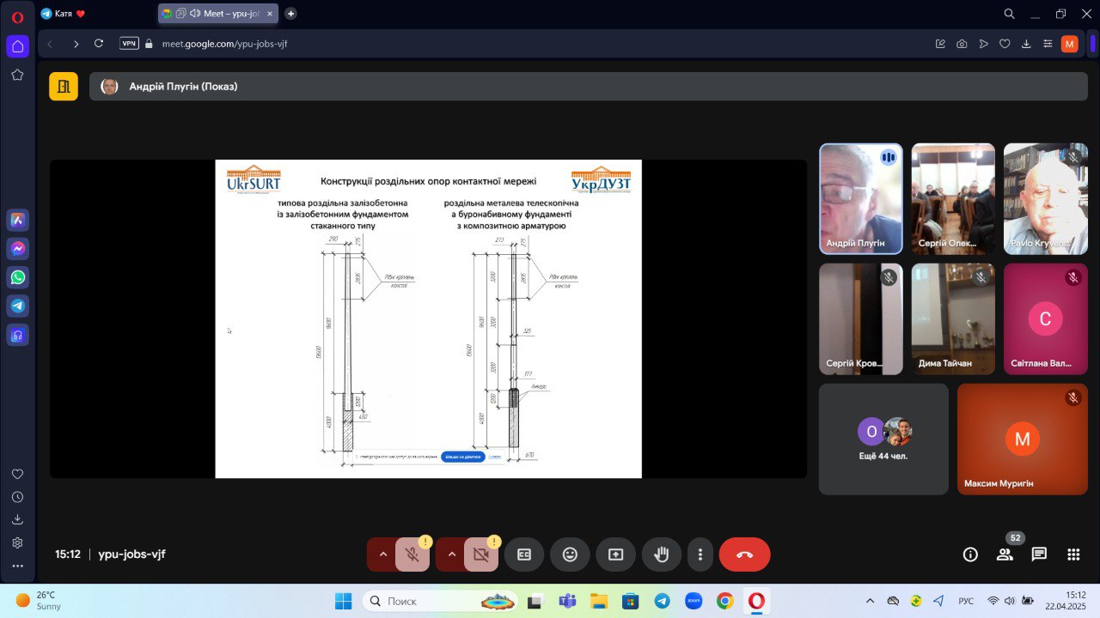The height and width of the screenshot is (618, 1100).
Task: Open the Opera main menu logo
Action: (x=17, y=16)
